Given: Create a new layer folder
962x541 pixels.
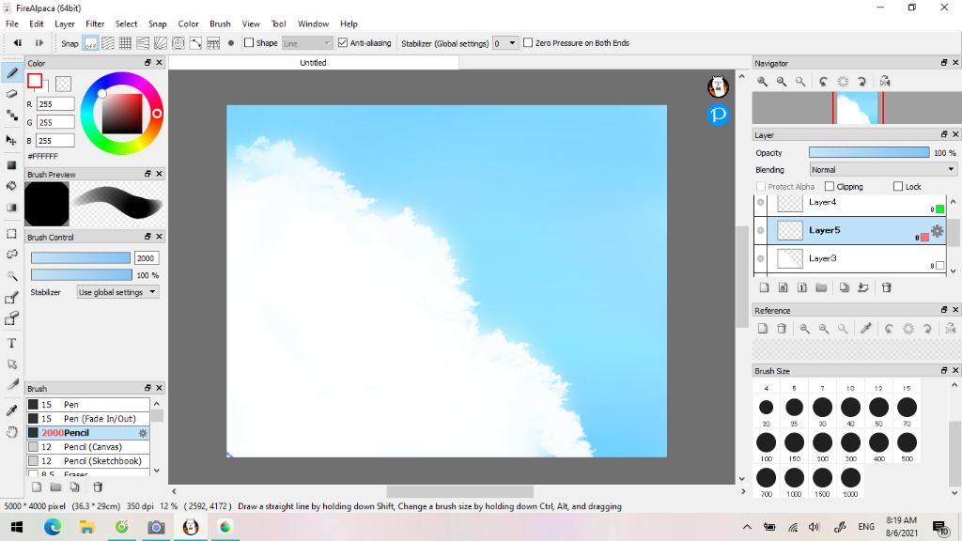Looking at the screenshot, I should (821, 287).
